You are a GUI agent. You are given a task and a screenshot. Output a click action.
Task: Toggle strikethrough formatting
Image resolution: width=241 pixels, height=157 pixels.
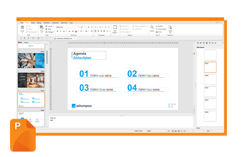(69, 31)
